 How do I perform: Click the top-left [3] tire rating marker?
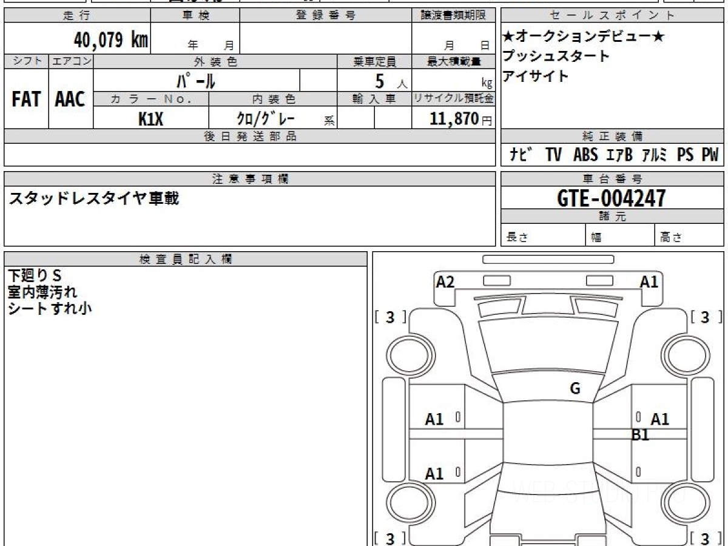tap(390, 317)
